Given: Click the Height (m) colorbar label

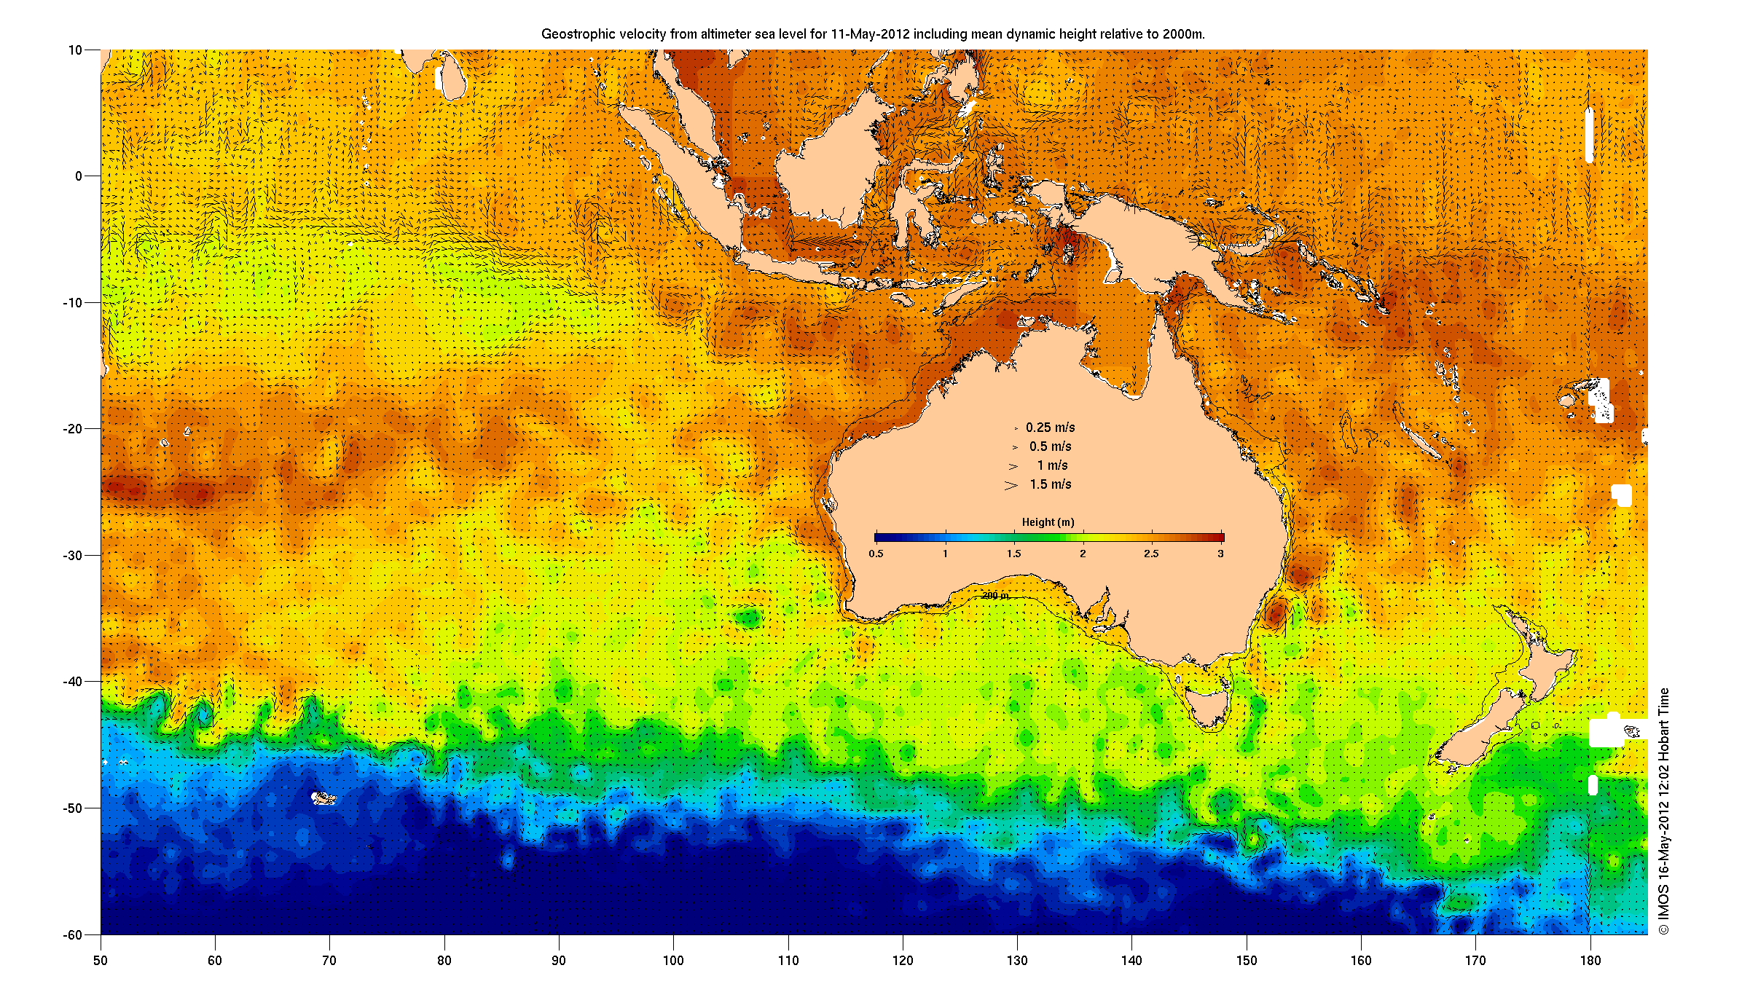Looking at the screenshot, I should point(1048,522).
